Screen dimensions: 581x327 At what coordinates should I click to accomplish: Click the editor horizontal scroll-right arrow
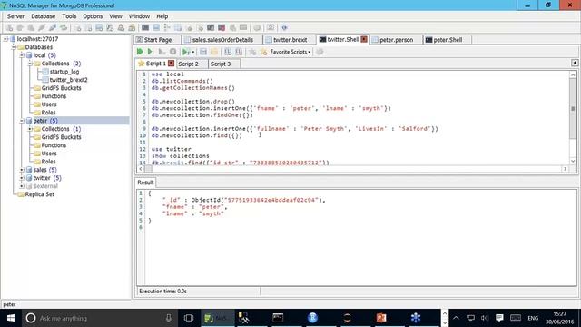coord(565,169)
